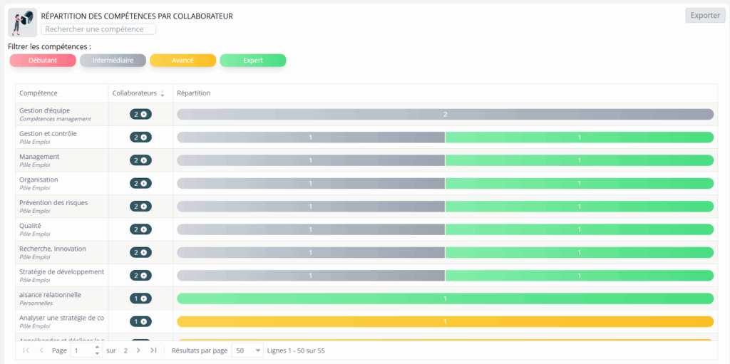Open collaborators badge for Gestion d'équipe
Viewport: 730px width, 364px height.
click(140, 114)
